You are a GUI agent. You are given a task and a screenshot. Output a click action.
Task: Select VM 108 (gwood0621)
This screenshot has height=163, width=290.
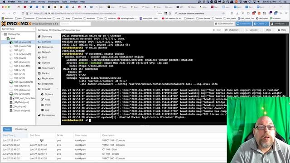[x=23, y=82]
